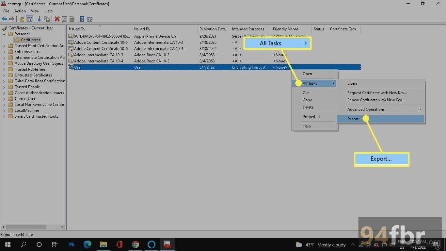
Task: Select the Adobe Content Certificate 10-6 row
Action: (x=214, y=49)
